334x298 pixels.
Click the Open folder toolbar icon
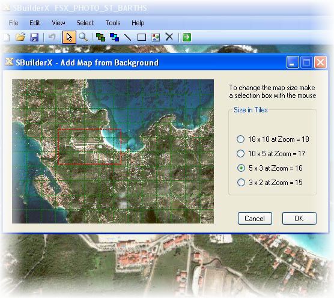point(20,37)
